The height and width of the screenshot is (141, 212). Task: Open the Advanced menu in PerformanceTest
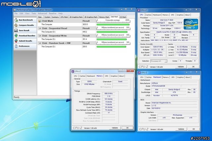point(42,14)
